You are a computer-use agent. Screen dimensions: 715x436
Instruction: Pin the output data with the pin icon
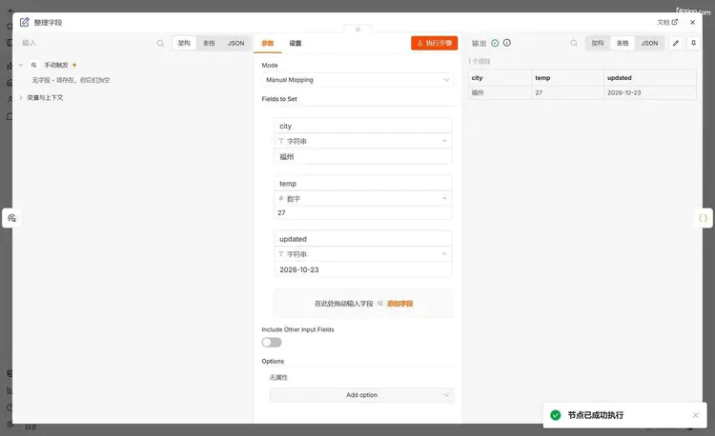click(x=693, y=43)
